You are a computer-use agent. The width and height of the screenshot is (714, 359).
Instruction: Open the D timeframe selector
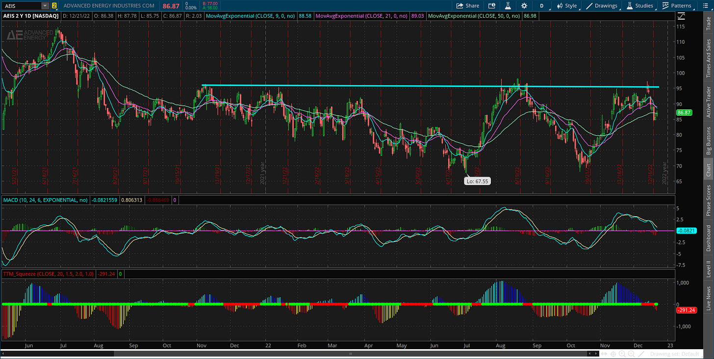542,6
